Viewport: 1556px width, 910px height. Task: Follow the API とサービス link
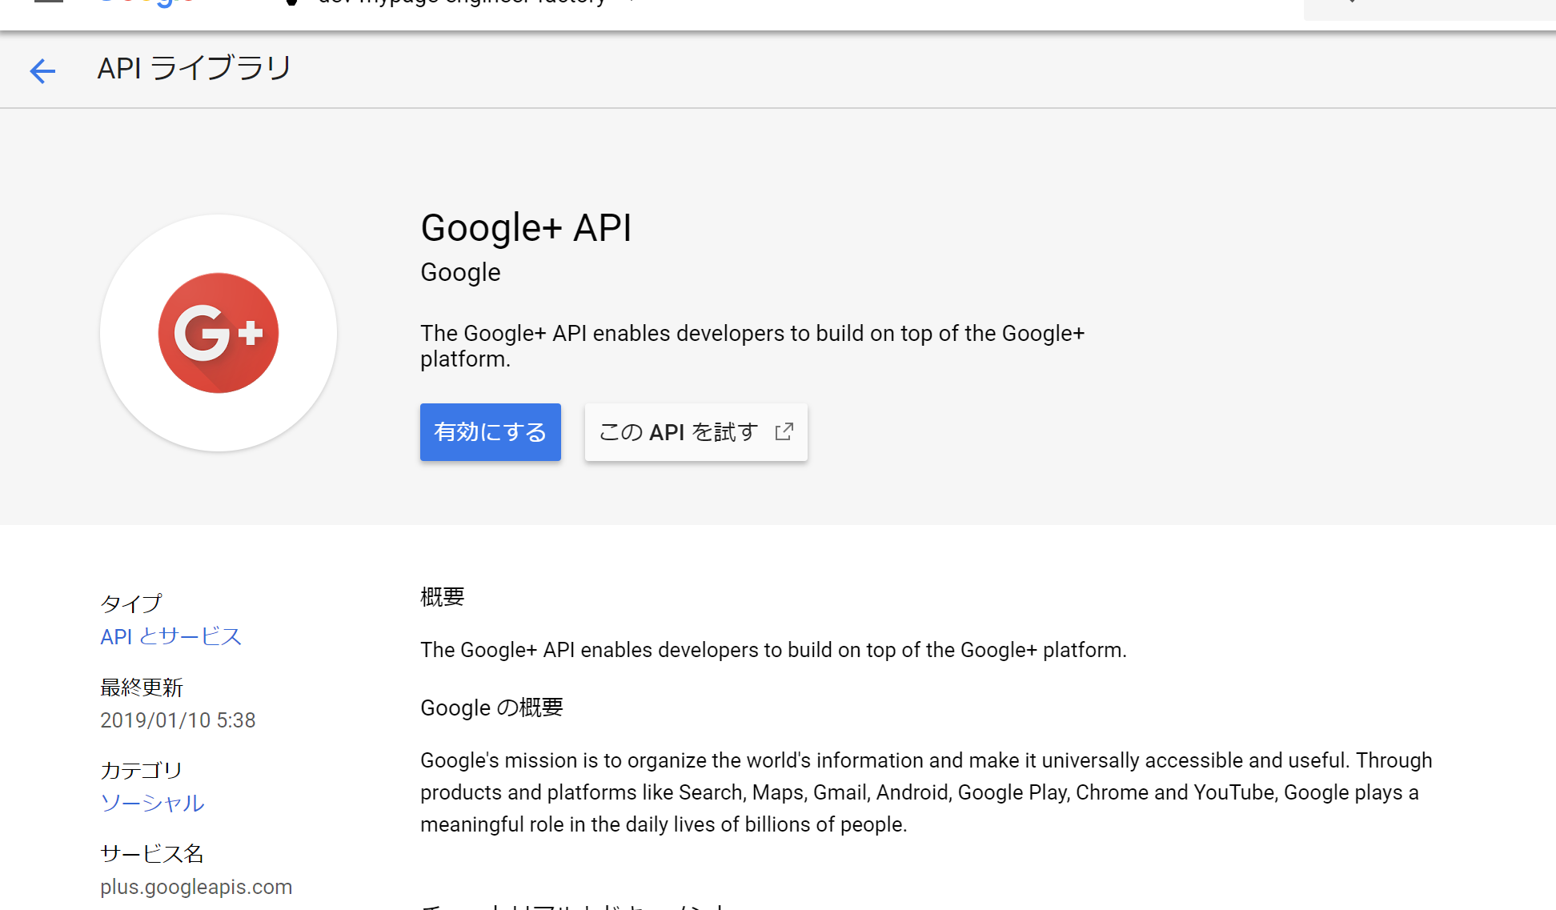tap(170, 636)
